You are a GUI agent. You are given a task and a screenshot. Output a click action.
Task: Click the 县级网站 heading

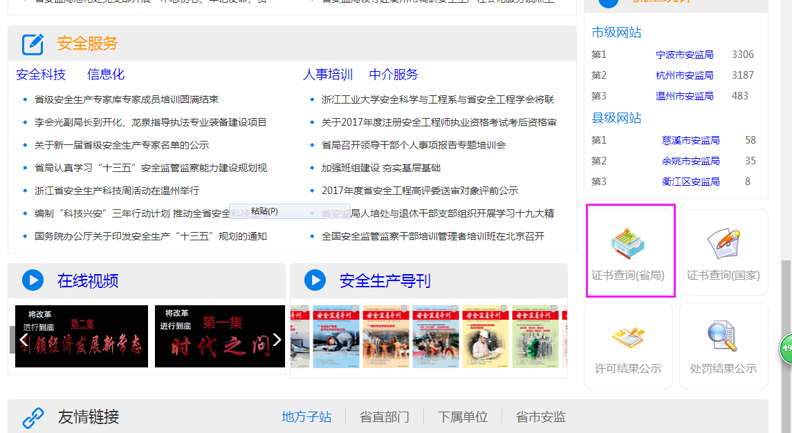616,119
